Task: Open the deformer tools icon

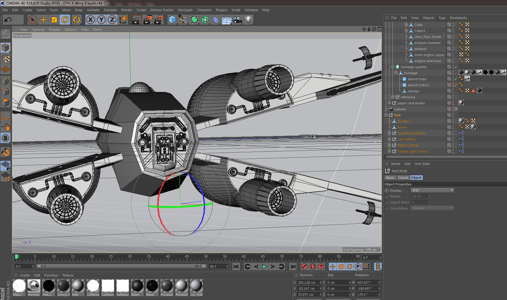Action: (x=216, y=20)
